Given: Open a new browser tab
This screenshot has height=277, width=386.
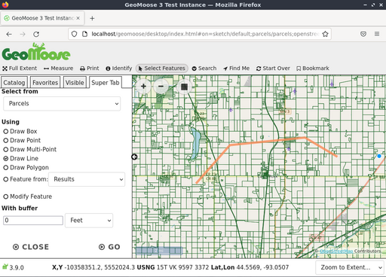Looking at the screenshot, I should click(x=92, y=18).
